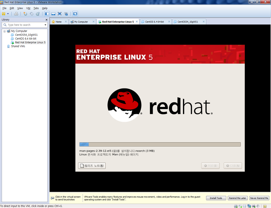Open the Edit menu
Viewport: 271px width, 208px height.
(12, 8)
